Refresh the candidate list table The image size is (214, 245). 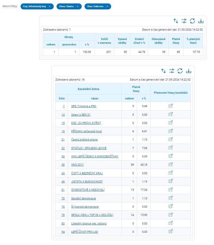(180, 71)
